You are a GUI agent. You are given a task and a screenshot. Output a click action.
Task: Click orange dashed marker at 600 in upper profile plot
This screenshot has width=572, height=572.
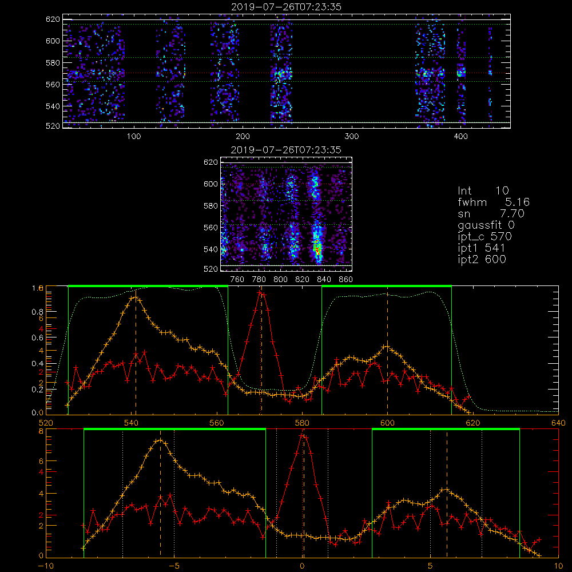click(x=387, y=352)
